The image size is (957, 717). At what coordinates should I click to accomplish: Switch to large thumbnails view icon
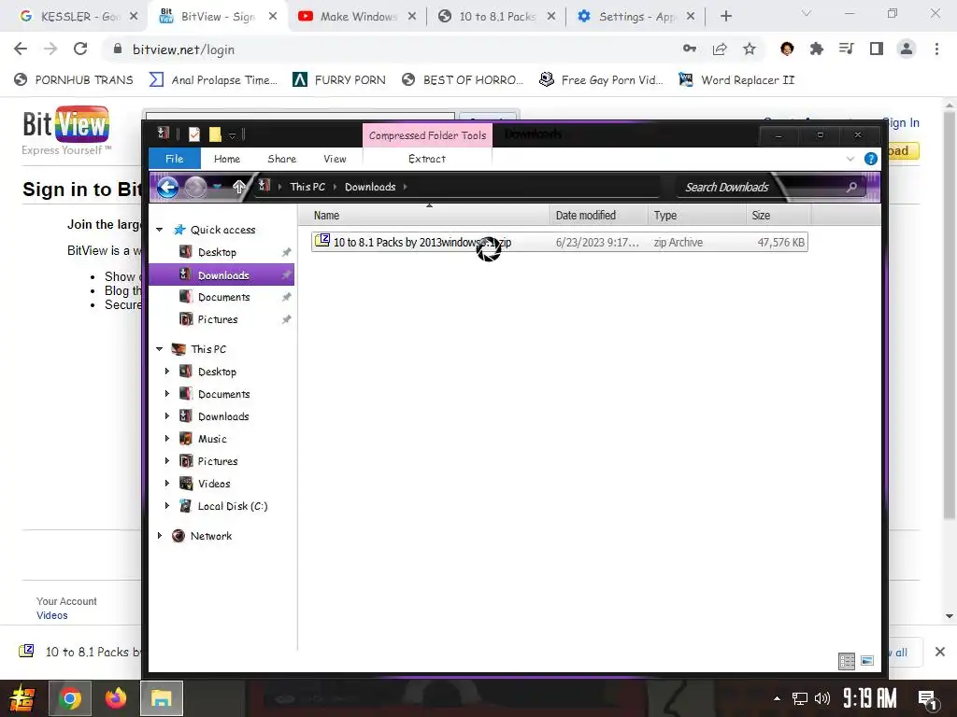(x=867, y=661)
